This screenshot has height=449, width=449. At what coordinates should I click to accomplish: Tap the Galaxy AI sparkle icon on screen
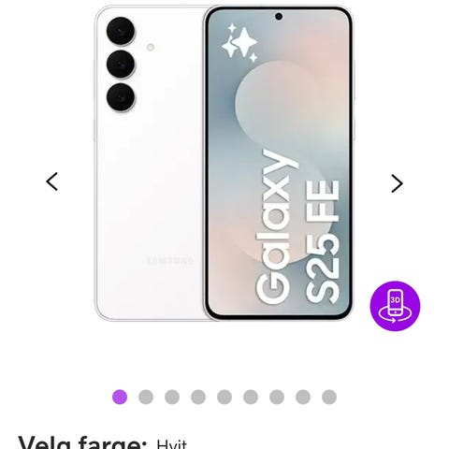(x=239, y=42)
